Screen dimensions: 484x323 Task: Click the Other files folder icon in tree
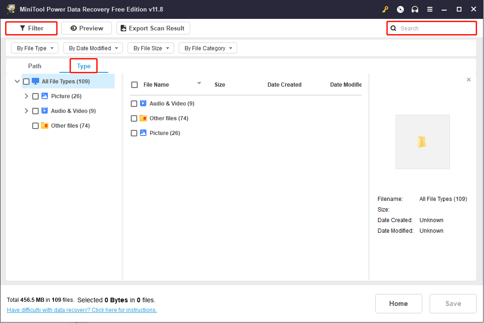coord(45,125)
